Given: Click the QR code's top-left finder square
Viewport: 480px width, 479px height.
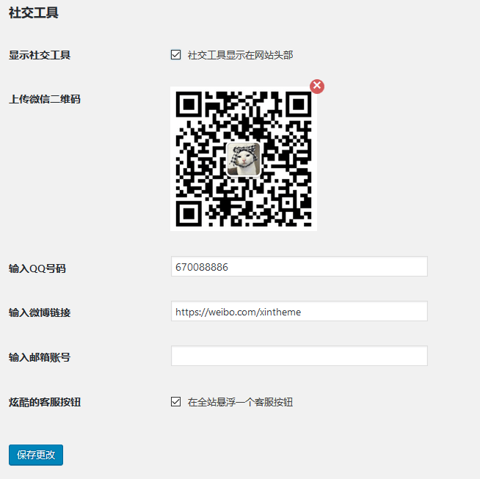Looking at the screenshot, I should [189, 104].
